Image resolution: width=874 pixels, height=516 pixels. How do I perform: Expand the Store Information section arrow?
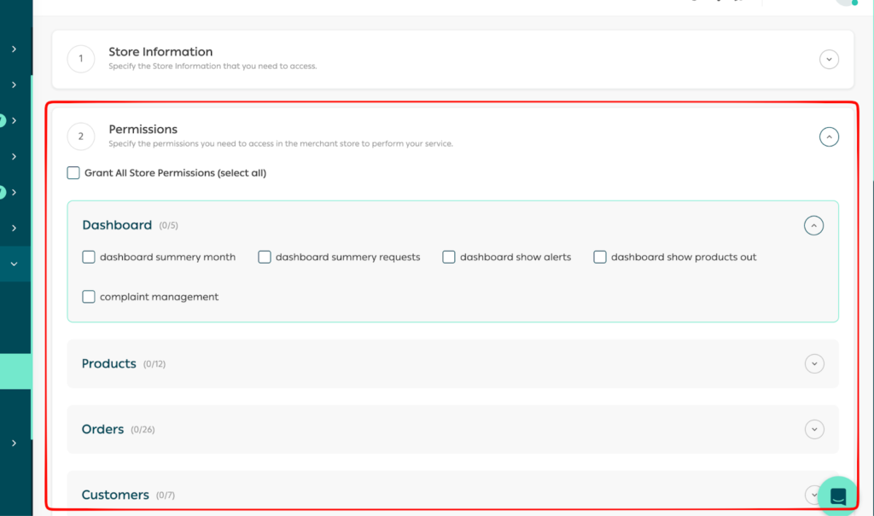(x=829, y=59)
